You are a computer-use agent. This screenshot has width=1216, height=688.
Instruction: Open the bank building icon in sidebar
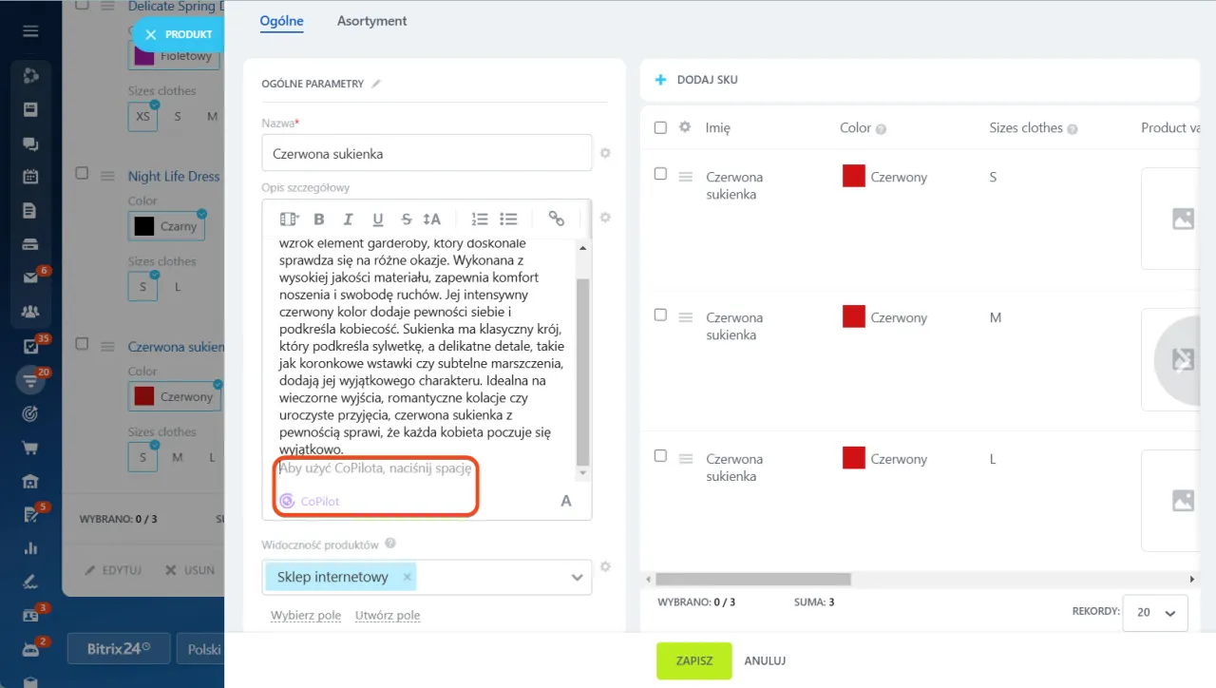coord(30,481)
